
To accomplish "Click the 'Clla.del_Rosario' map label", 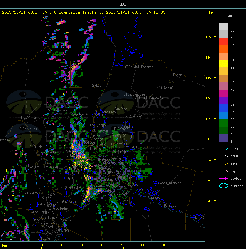I will [x=139, y=67].
